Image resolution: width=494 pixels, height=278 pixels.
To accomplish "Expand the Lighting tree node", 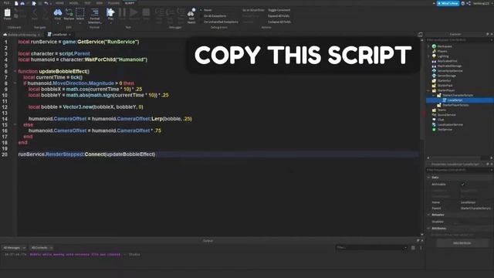I will click(x=428, y=56).
